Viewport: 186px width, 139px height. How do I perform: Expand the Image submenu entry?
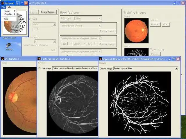[10, 11]
